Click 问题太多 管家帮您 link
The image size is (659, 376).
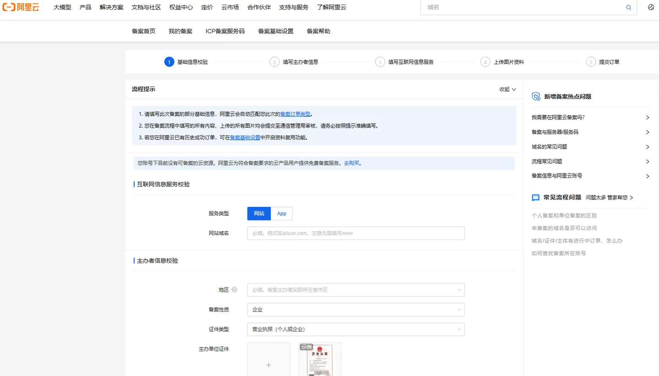610,198
